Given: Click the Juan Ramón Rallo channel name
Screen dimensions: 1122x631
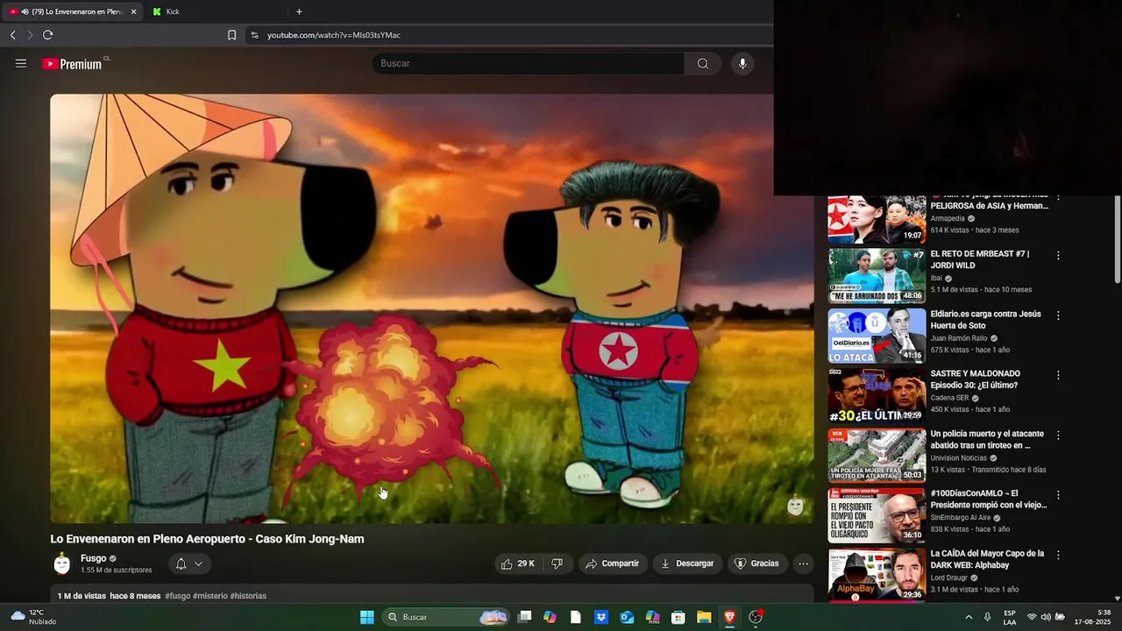Looking at the screenshot, I should click(959, 338).
